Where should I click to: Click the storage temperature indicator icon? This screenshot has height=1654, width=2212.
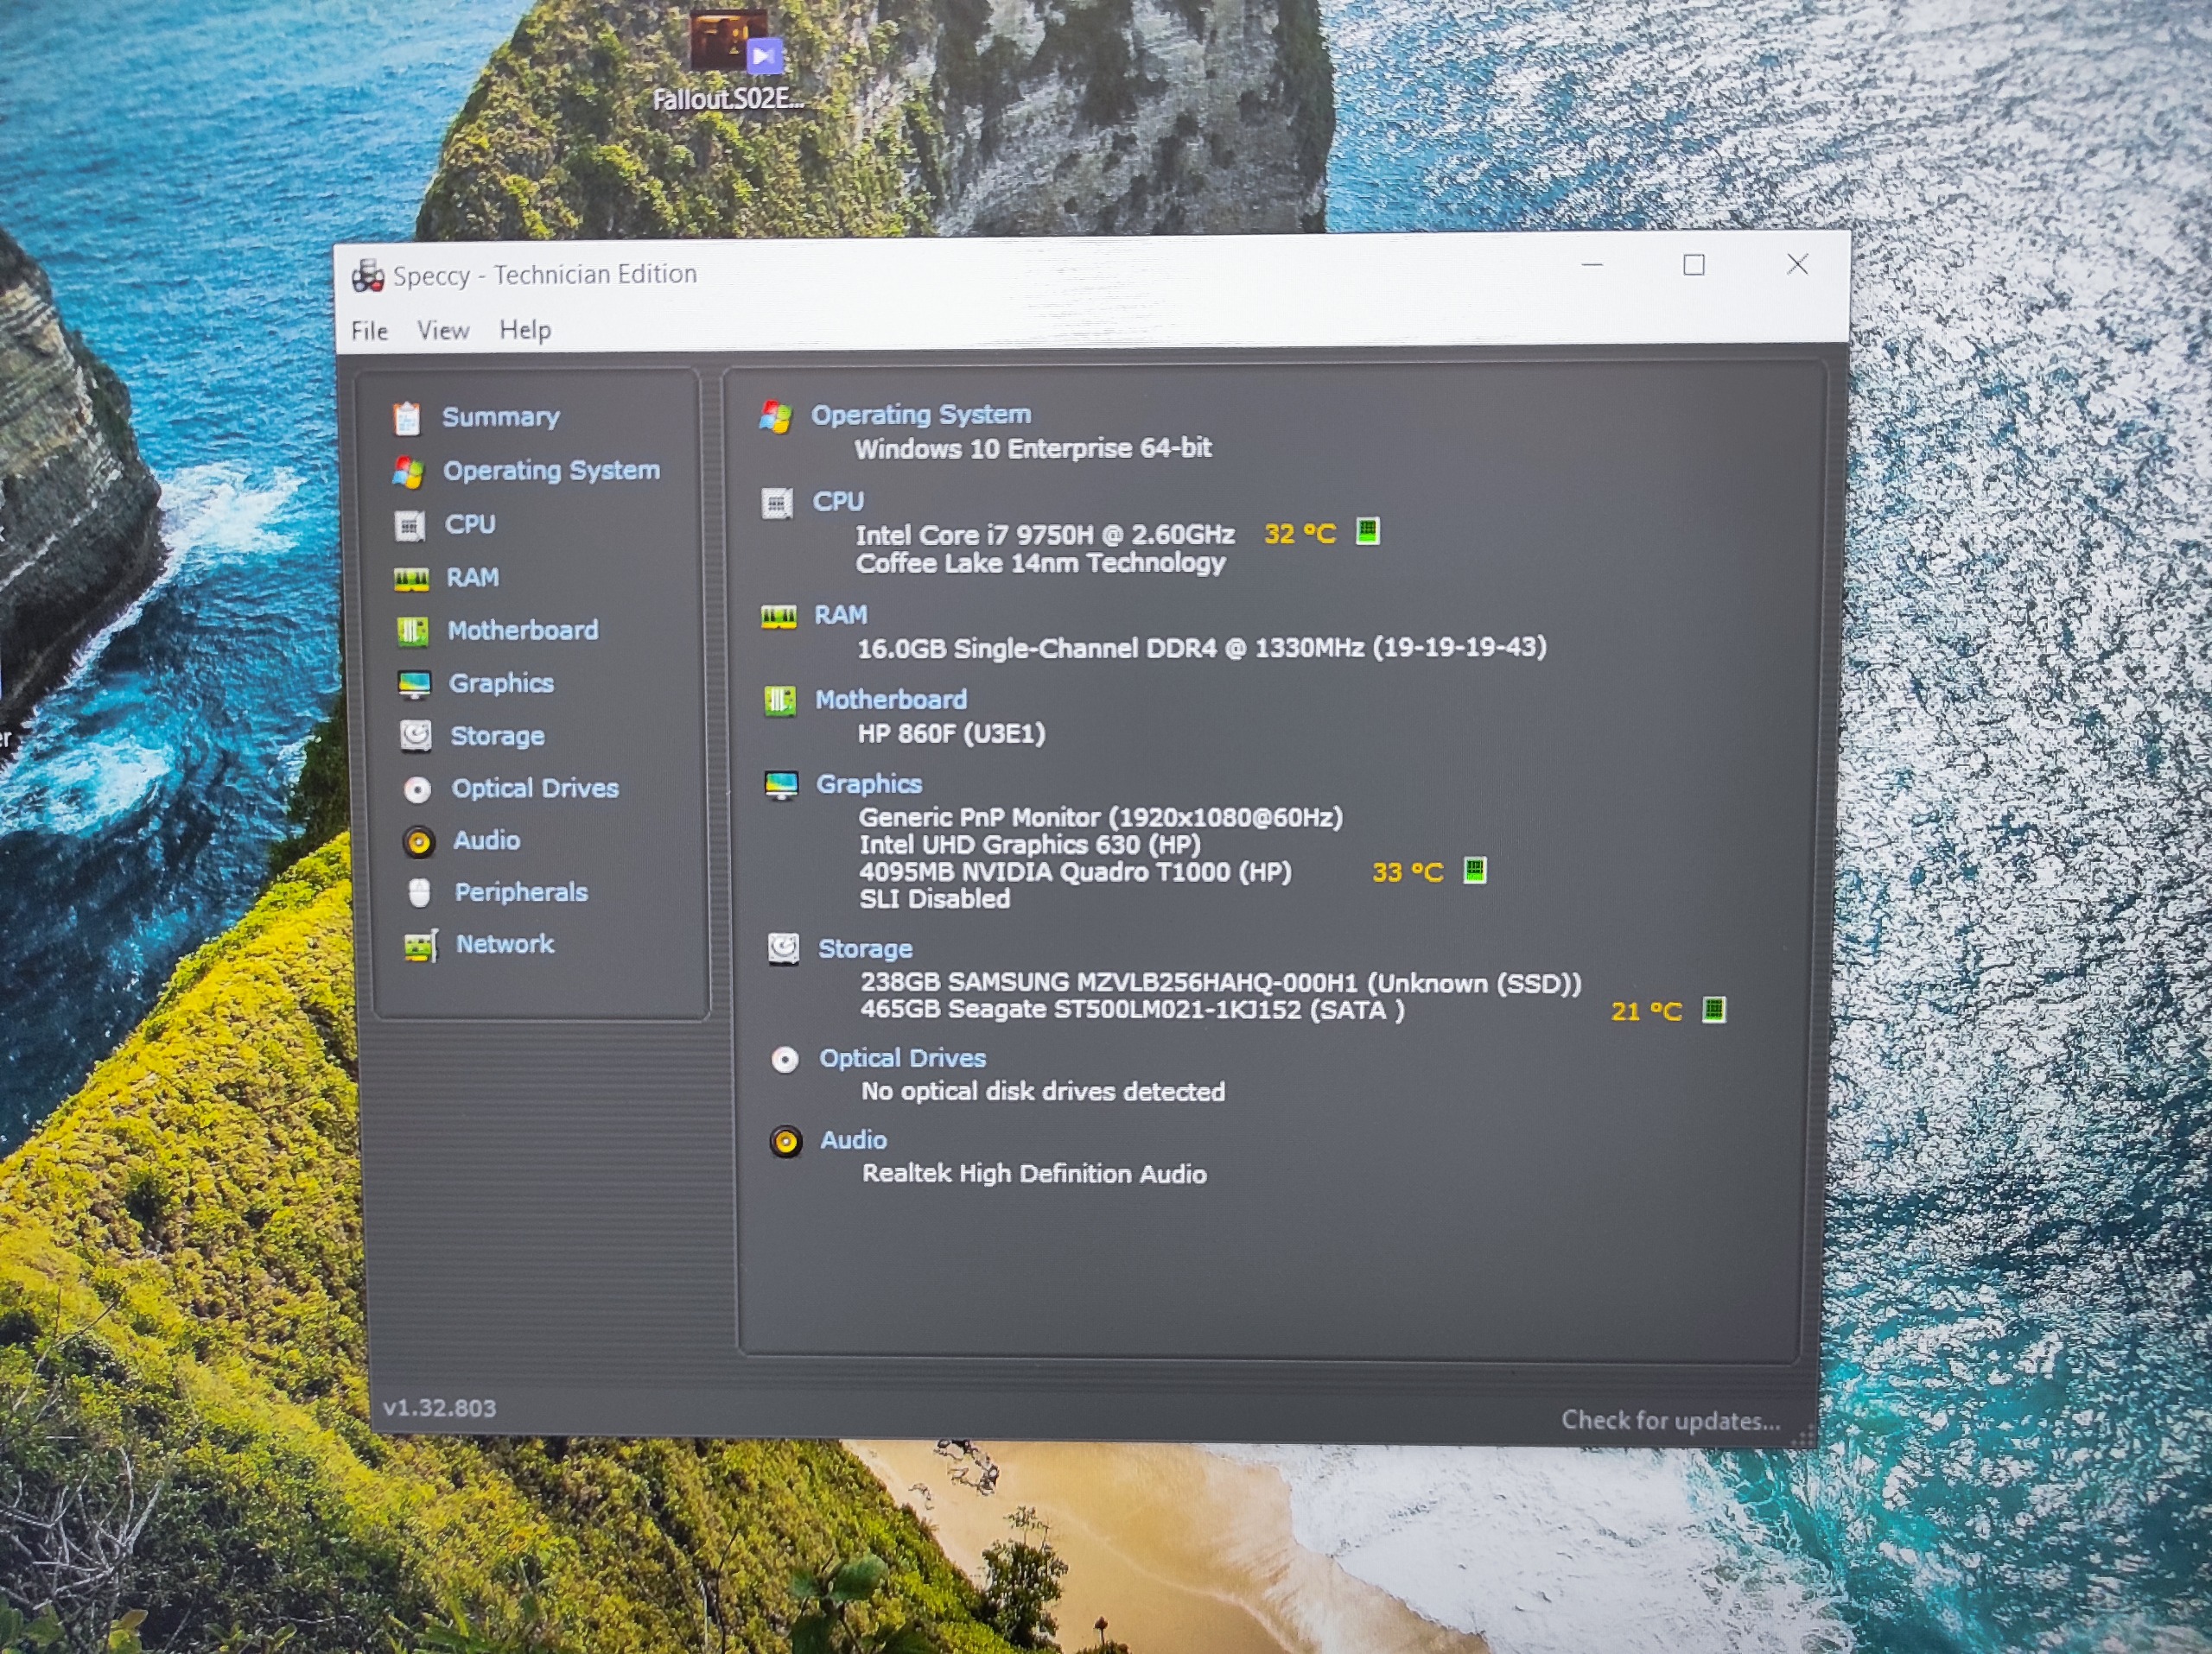(1713, 1010)
